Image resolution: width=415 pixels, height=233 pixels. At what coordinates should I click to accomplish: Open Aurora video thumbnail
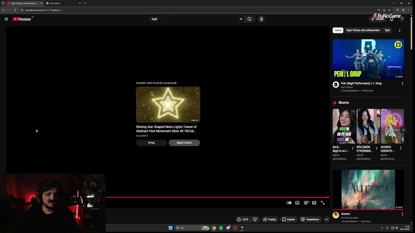click(x=368, y=190)
